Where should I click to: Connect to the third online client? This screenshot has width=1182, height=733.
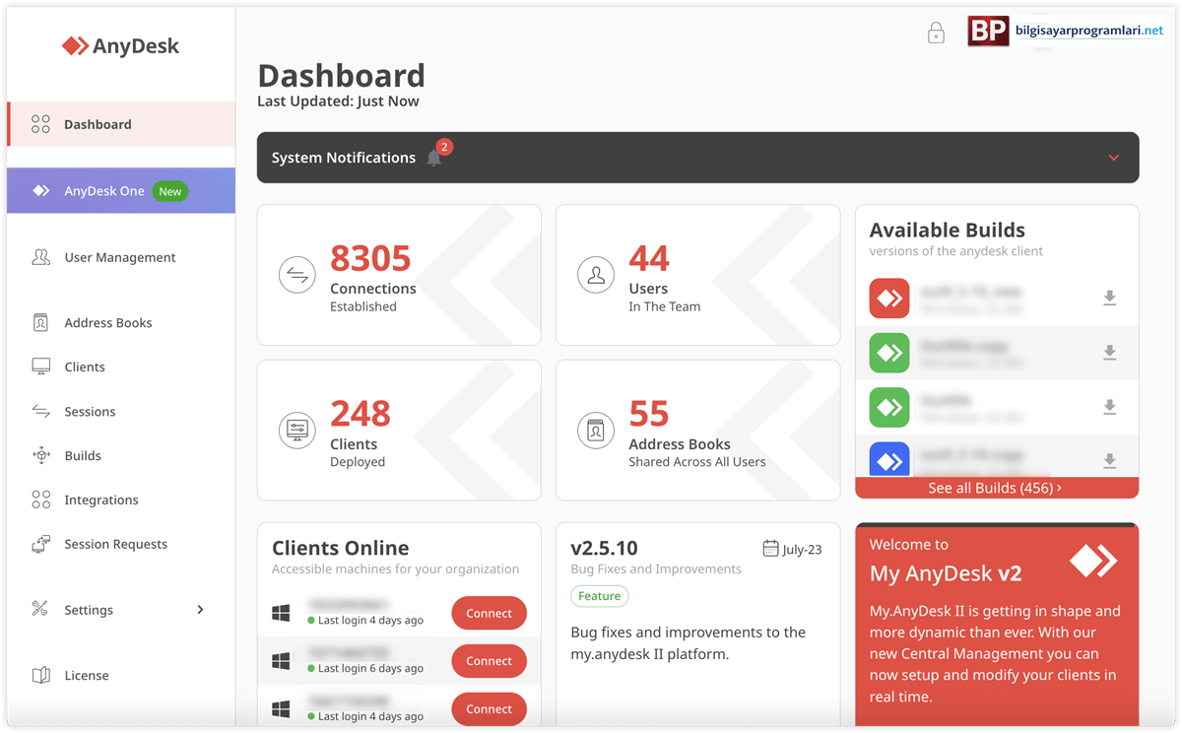tap(490, 708)
